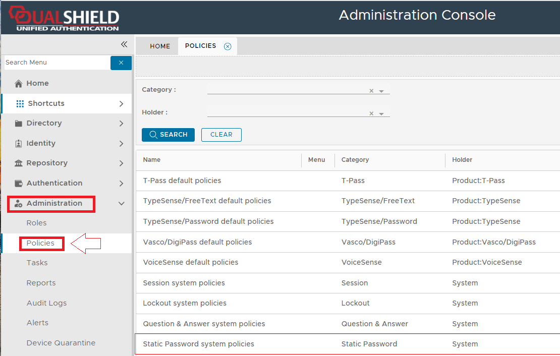Close the Policies tab
Image resolution: width=560 pixels, height=356 pixels.
tap(228, 46)
